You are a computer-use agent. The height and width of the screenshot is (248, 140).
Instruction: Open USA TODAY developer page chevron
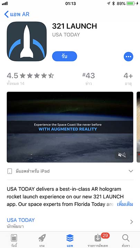(131, 222)
